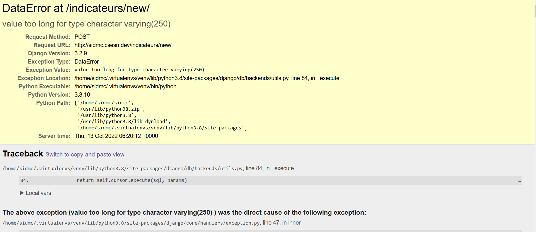The width and height of the screenshot is (536, 232).
Task: Expand the Local vars disclosure triangle
Action: tap(22, 193)
